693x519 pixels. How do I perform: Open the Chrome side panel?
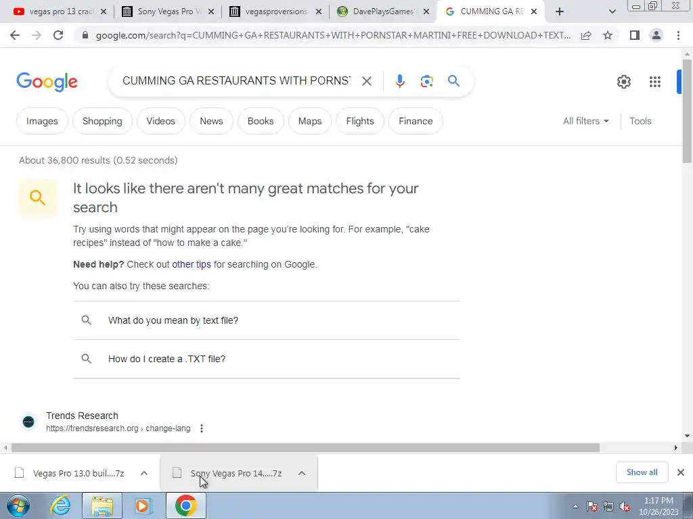click(x=635, y=35)
